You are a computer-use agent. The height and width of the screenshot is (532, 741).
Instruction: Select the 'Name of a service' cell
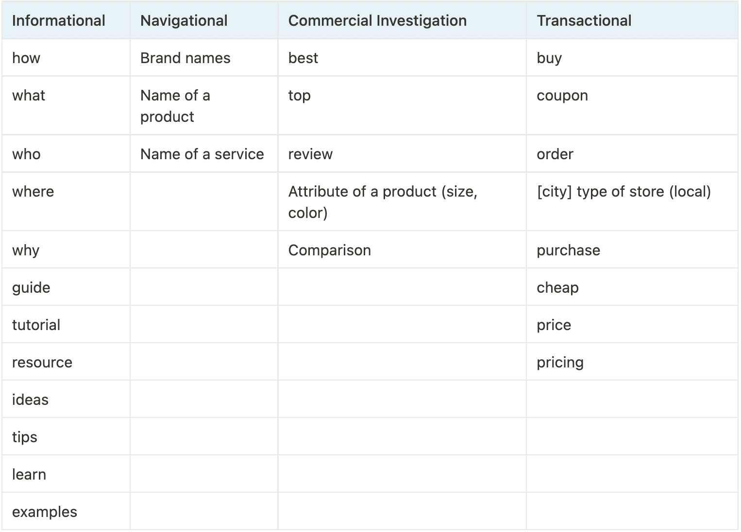tap(204, 154)
